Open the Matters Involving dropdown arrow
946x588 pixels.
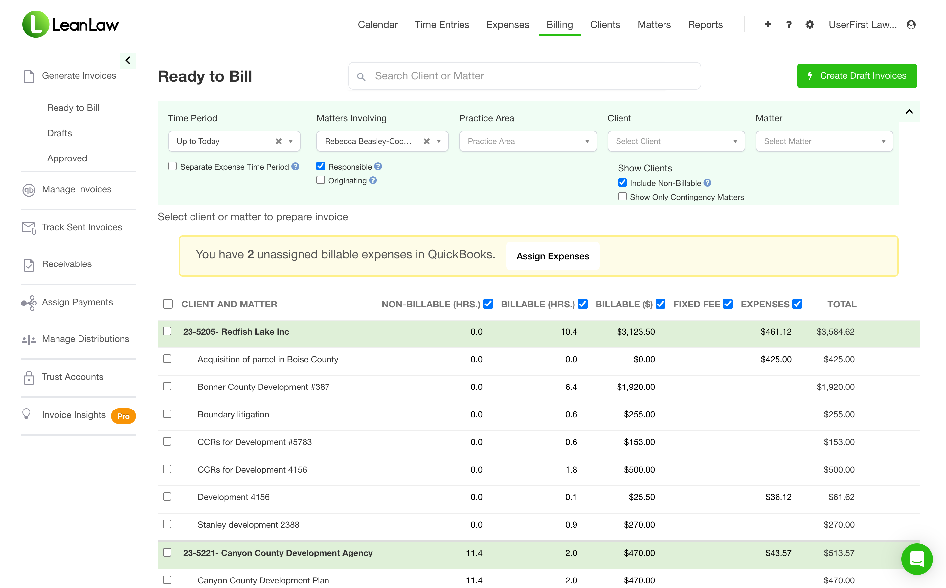pyautogui.click(x=439, y=141)
